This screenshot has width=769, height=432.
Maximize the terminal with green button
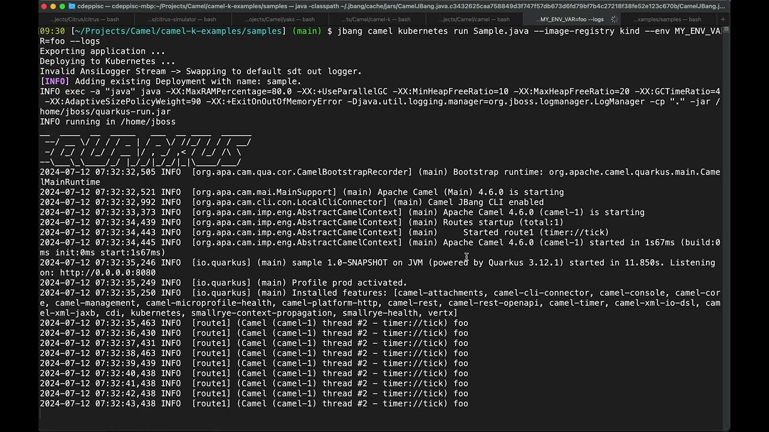62,6
